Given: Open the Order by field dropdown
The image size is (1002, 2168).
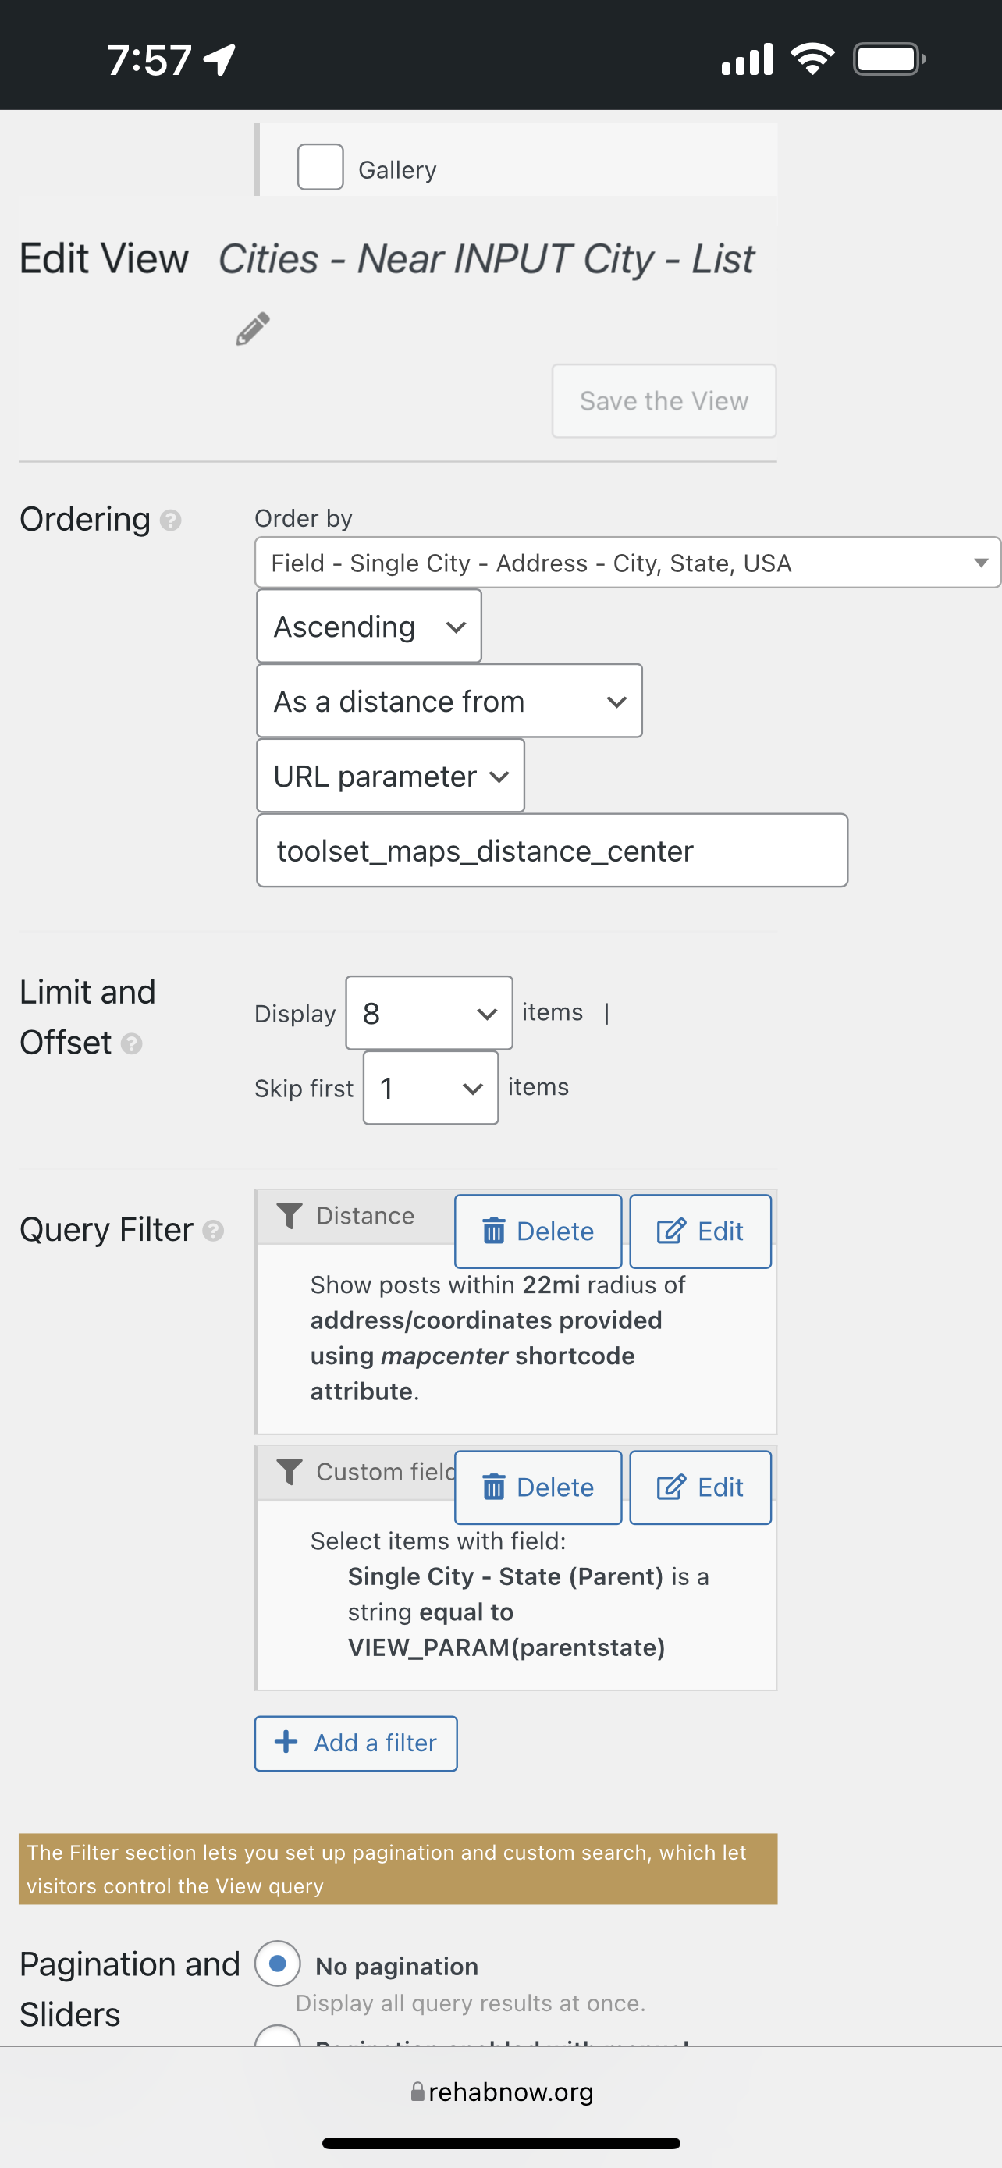Looking at the screenshot, I should 627,562.
